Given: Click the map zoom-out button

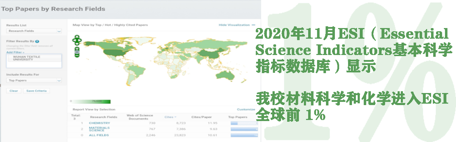Looking at the screenshot, I should 77,55.
